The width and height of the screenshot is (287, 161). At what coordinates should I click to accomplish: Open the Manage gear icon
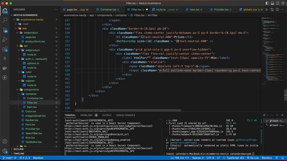click(5, 151)
